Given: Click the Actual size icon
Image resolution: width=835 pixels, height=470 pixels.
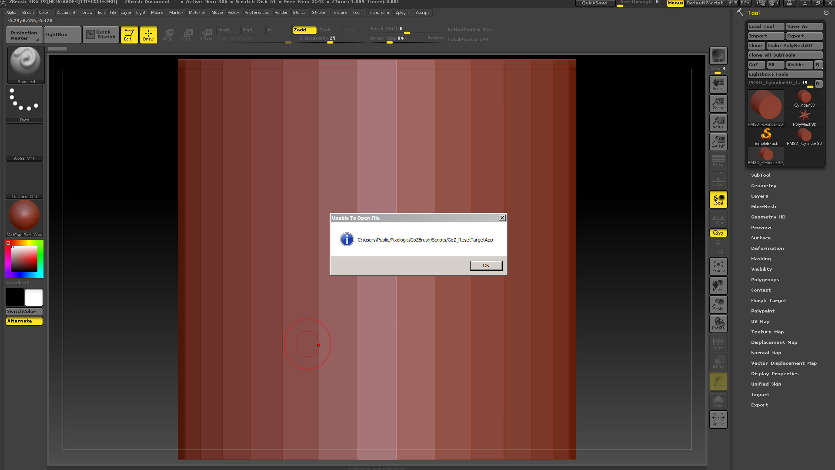Looking at the screenshot, I should 718,122.
